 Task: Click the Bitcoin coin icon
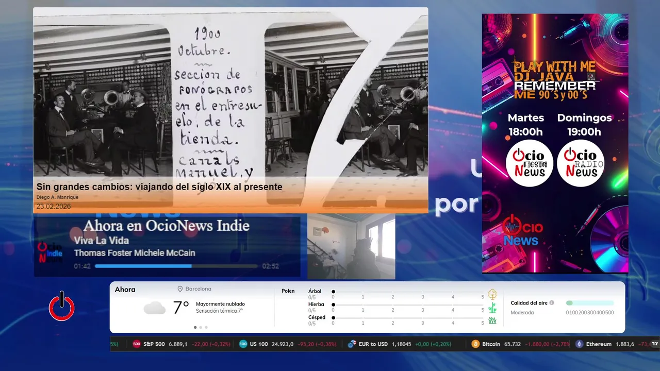475,344
